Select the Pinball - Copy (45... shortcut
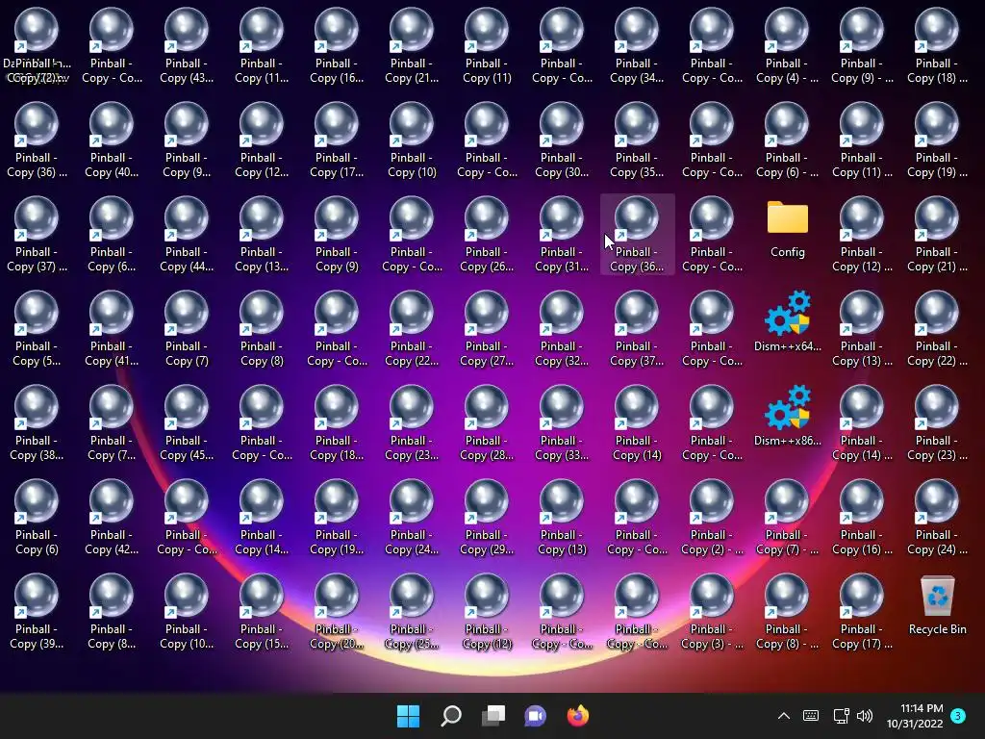Image resolution: width=985 pixels, height=739 pixels. [187, 423]
